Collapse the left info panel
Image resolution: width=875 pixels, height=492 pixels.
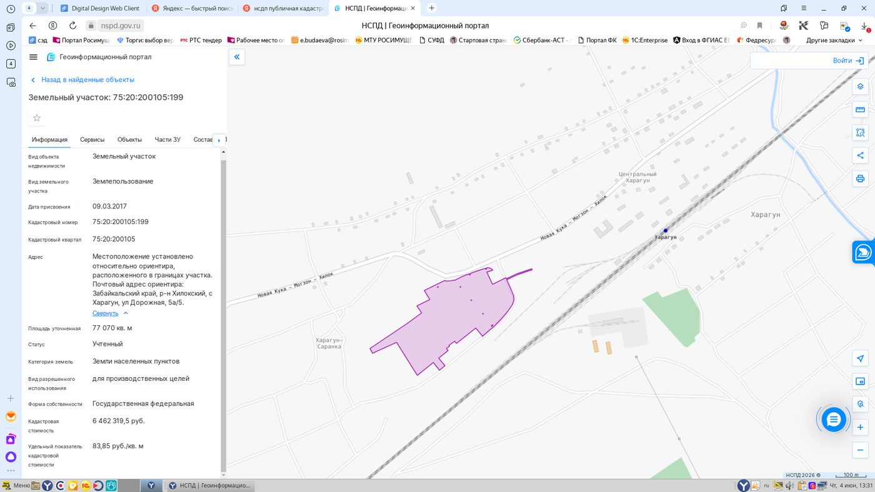coord(237,57)
